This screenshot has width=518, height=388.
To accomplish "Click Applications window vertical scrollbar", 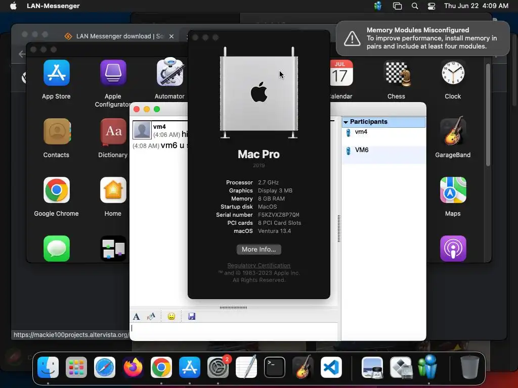I will click(488, 115).
